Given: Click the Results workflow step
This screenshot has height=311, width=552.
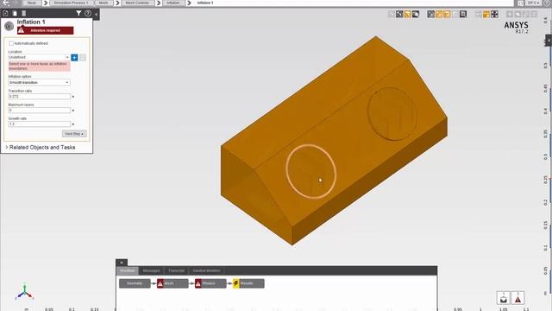Looking at the screenshot, I should point(248,283).
